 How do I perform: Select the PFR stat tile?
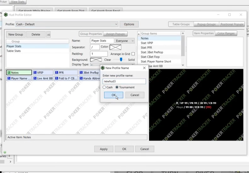pos(66,73)
